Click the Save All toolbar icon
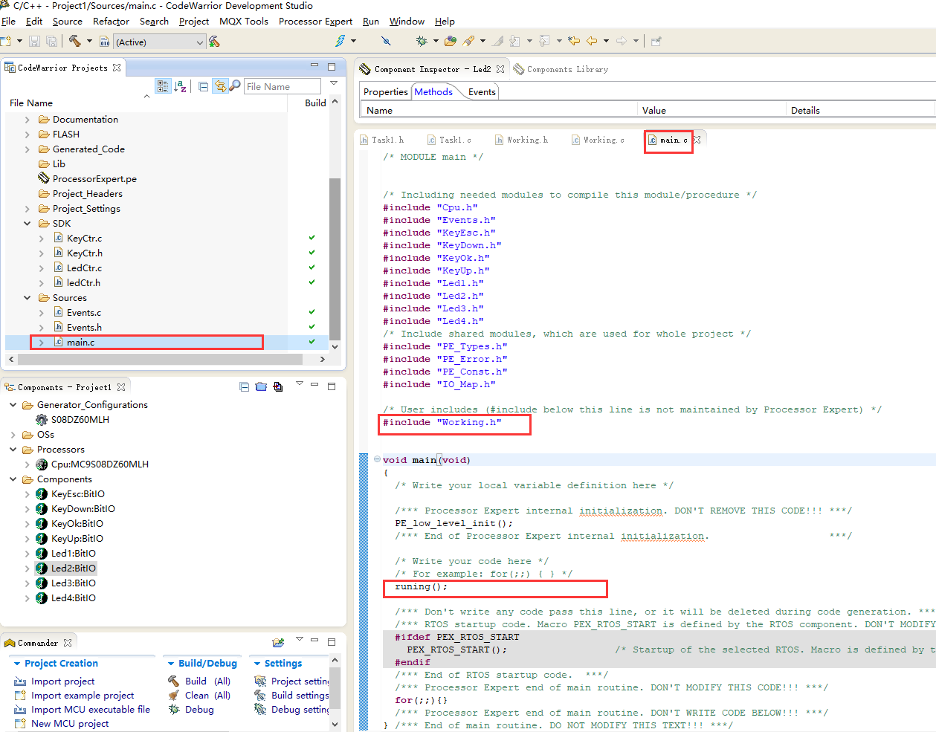936x732 pixels. (x=51, y=42)
